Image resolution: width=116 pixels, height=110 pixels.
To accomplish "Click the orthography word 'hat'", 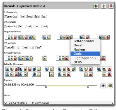I will [44, 16].
